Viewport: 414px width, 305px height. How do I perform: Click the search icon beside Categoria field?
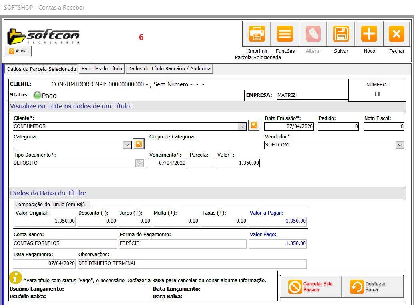click(138, 144)
